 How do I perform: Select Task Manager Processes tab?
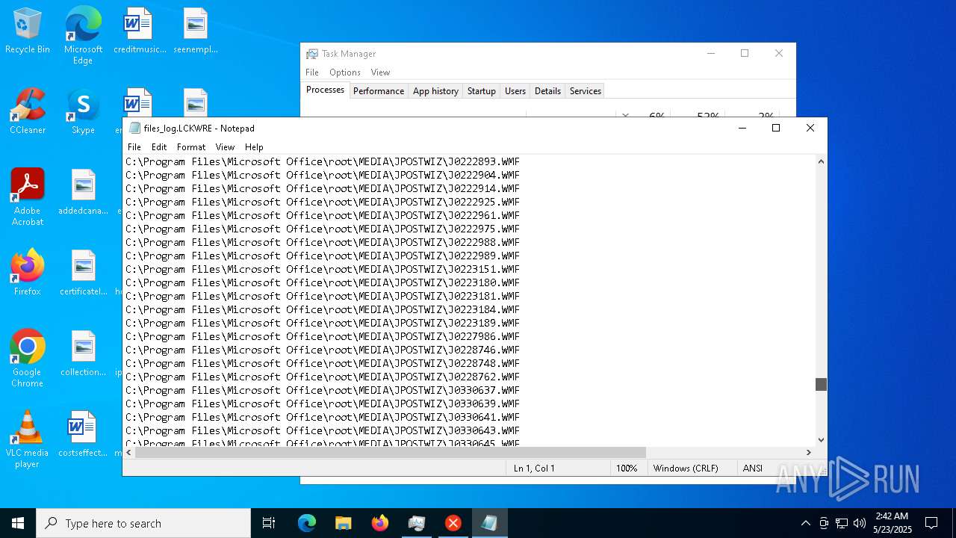[325, 90]
